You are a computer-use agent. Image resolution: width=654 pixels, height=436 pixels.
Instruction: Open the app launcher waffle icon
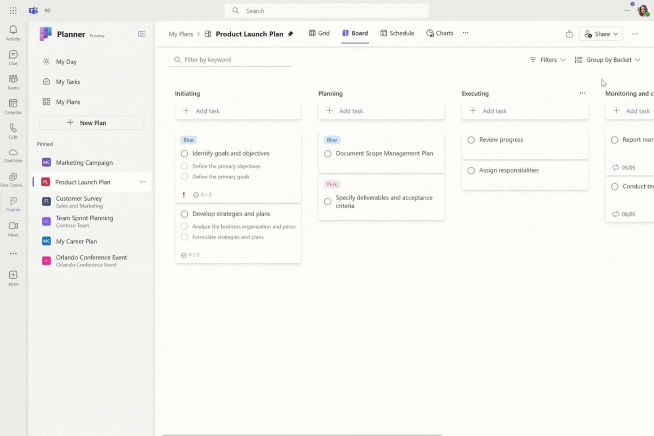[x=13, y=10]
